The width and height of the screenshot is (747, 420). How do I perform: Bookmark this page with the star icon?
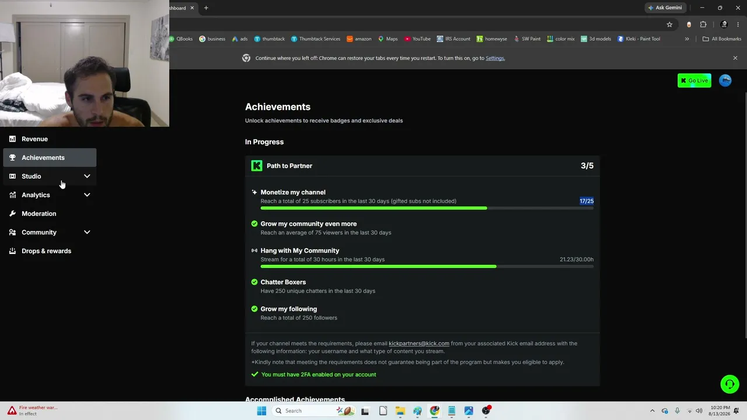point(669,24)
